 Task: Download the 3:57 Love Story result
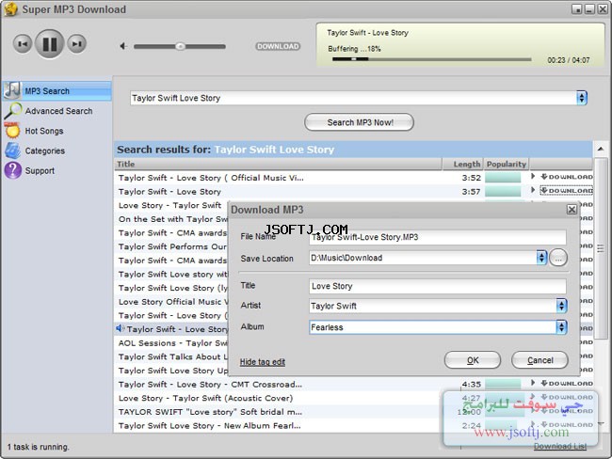click(x=566, y=190)
